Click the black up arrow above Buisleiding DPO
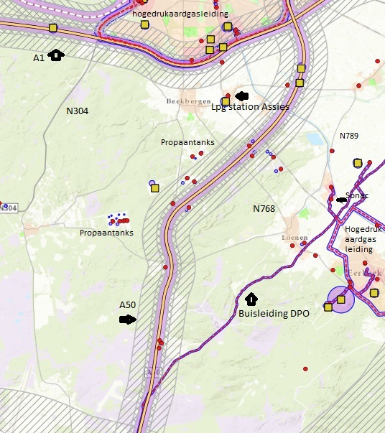This screenshot has height=433, width=385. click(251, 299)
